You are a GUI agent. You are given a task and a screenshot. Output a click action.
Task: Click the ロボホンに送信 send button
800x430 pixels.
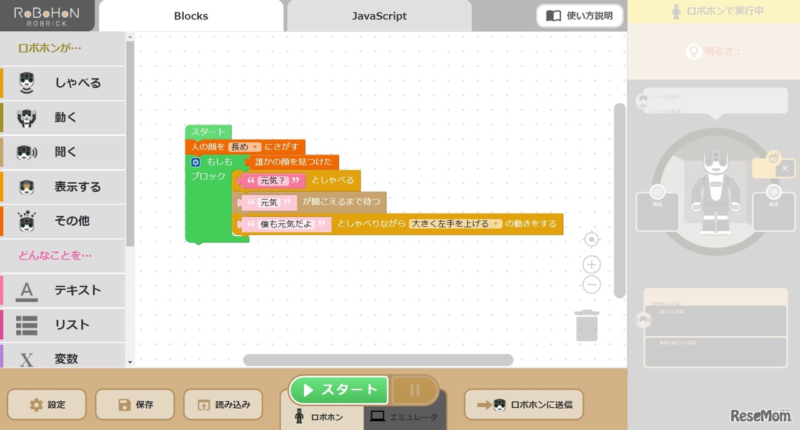pos(524,404)
